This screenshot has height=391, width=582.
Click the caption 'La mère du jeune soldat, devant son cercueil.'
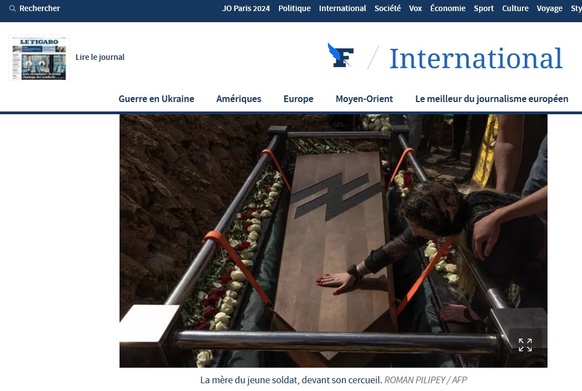click(291, 380)
